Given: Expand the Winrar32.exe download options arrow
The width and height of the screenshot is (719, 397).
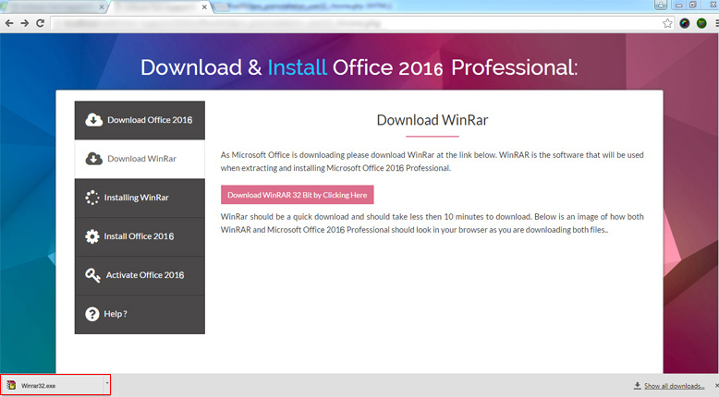Looking at the screenshot, I should tap(106, 384).
